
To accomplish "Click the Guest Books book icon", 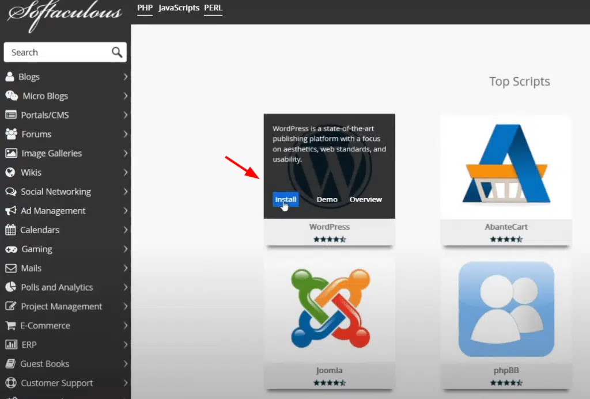I will coord(10,364).
